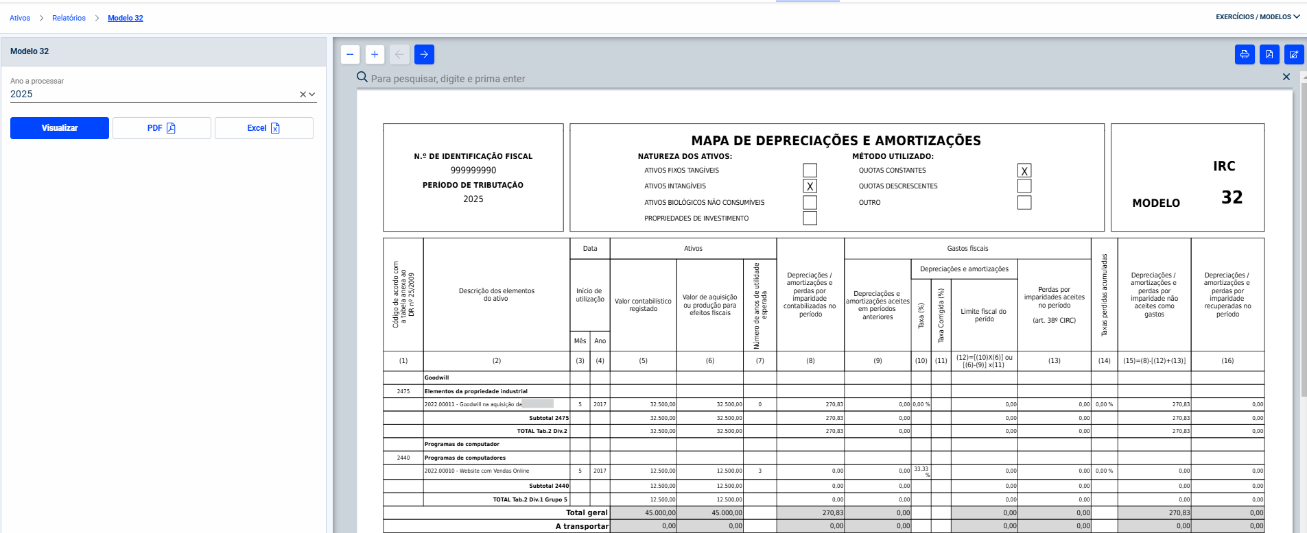The height and width of the screenshot is (533, 1307).
Task: Click the Subtotal 2440 label
Action: (549, 486)
